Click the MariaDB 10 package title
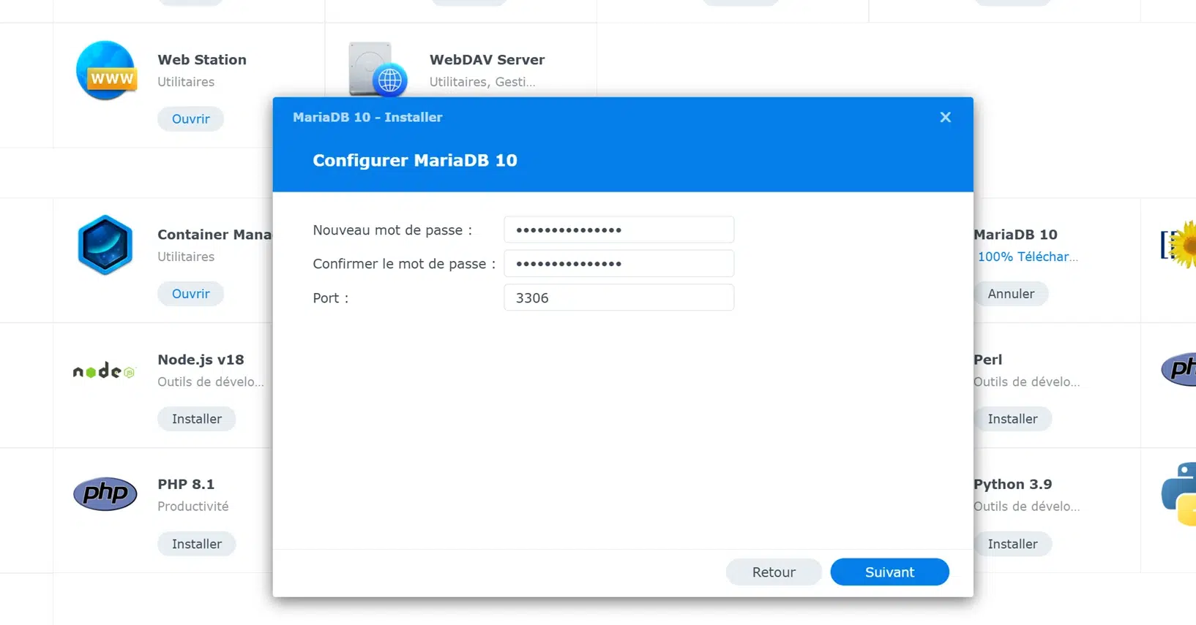 tap(1015, 235)
